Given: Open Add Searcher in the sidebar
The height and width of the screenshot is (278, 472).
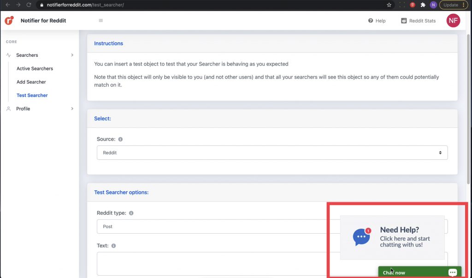Looking at the screenshot, I should [31, 82].
